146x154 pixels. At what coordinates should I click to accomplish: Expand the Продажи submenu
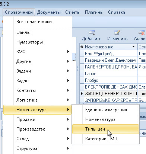pos(37,119)
